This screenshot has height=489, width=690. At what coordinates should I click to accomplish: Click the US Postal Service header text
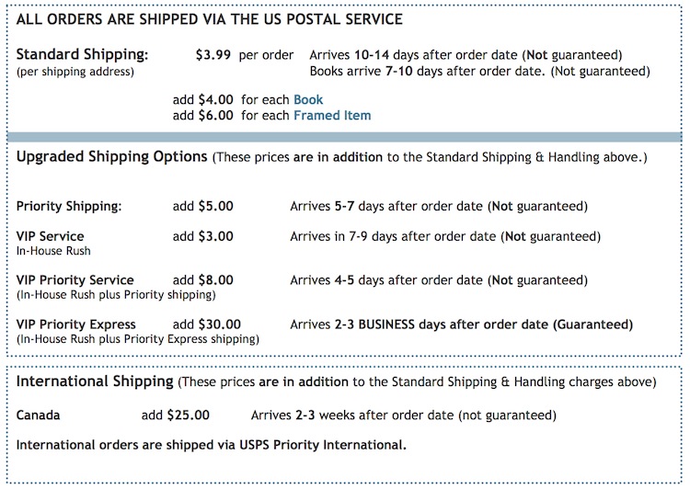(210, 19)
